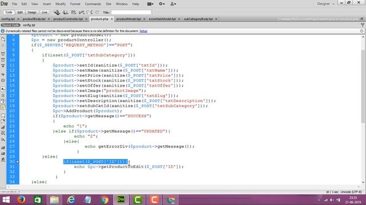
Task: Open the Recent Snippets icon
Action: click(x=3, y=133)
